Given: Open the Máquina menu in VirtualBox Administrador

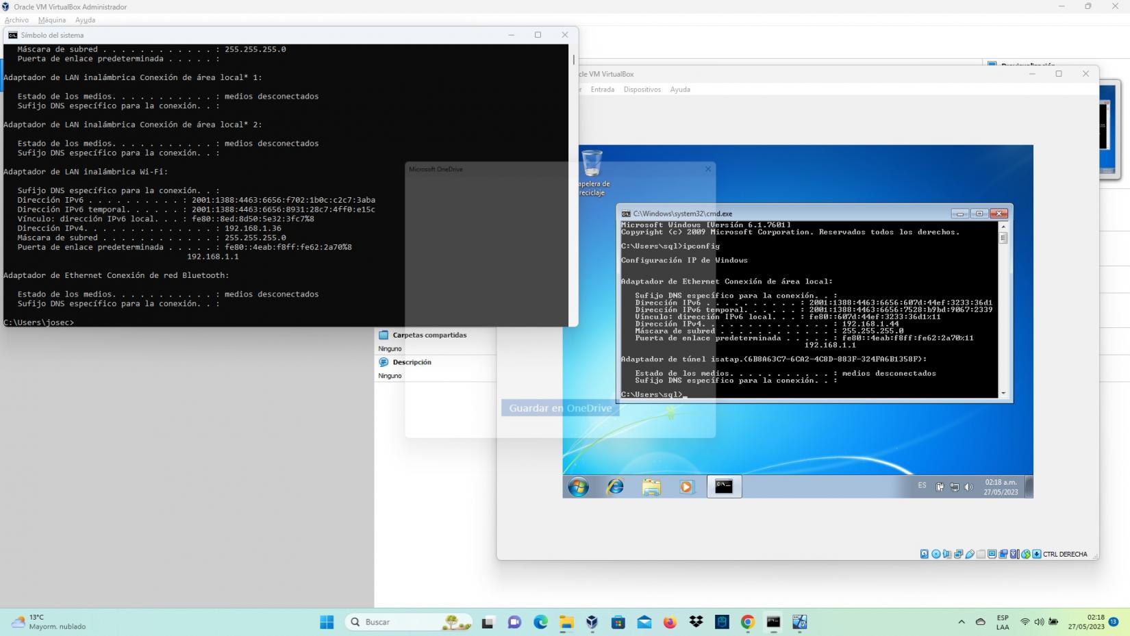Looking at the screenshot, I should pos(52,20).
